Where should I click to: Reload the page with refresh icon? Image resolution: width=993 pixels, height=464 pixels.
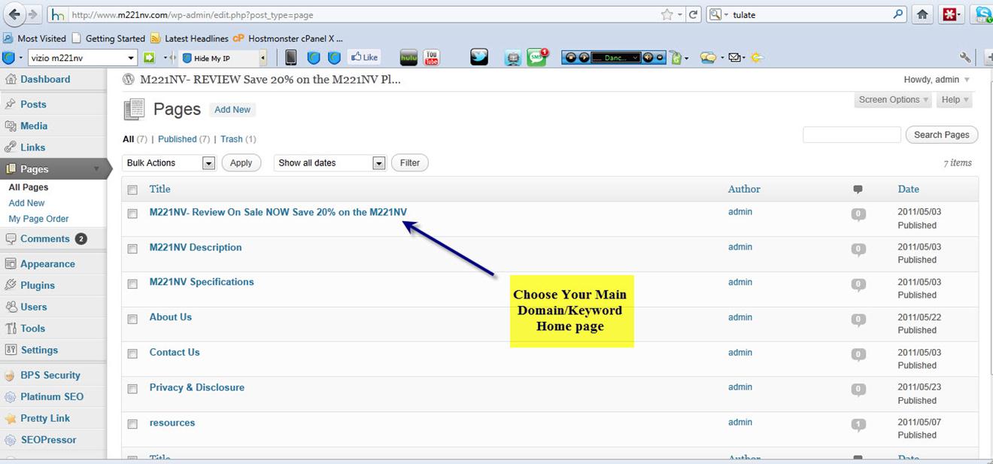(693, 14)
